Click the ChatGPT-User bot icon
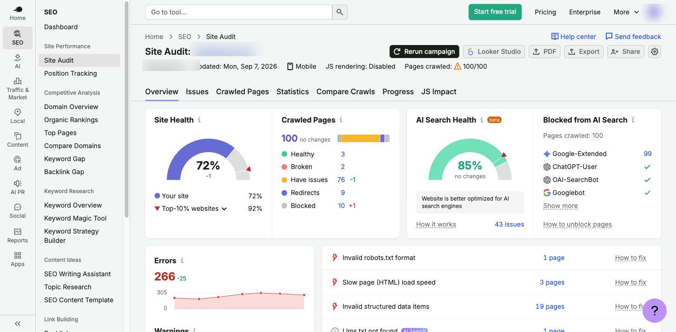This screenshot has height=332, width=676. (x=547, y=167)
